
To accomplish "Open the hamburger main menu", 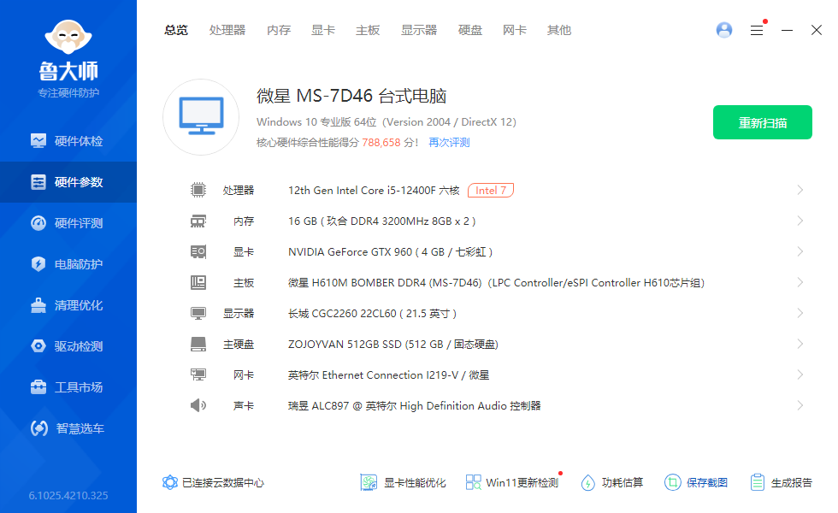I will pos(757,31).
